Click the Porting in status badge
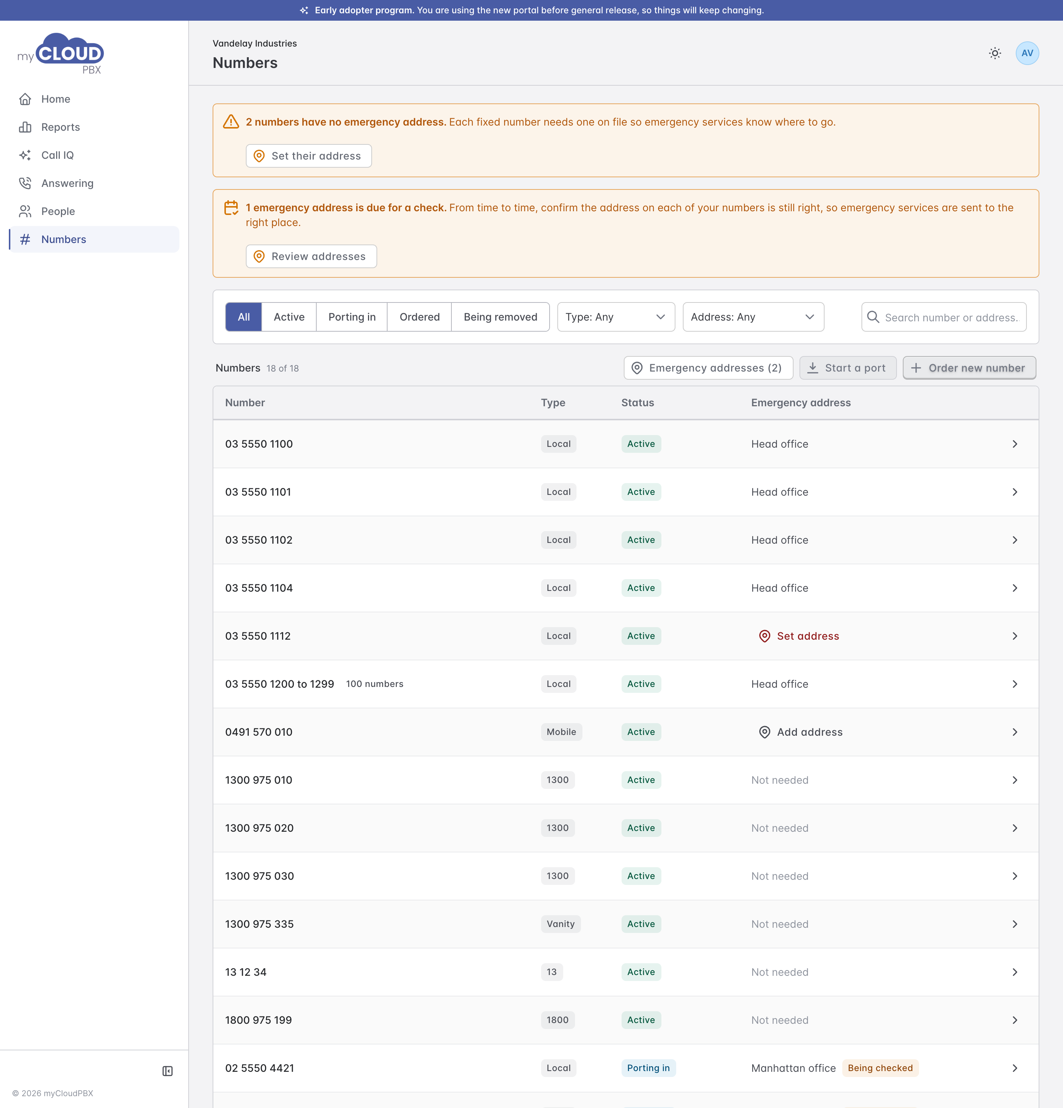1063x1108 pixels. (x=648, y=1068)
